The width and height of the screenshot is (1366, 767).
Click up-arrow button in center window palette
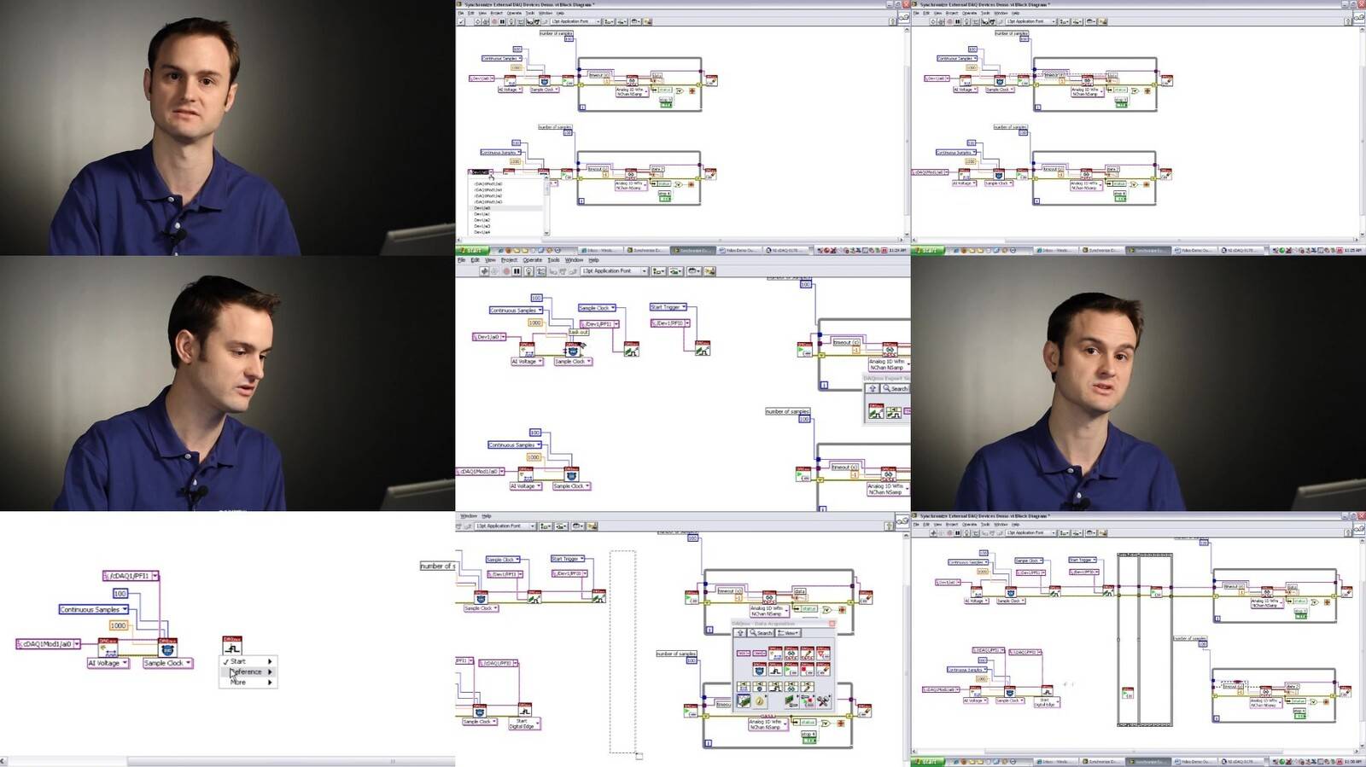[873, 389]
